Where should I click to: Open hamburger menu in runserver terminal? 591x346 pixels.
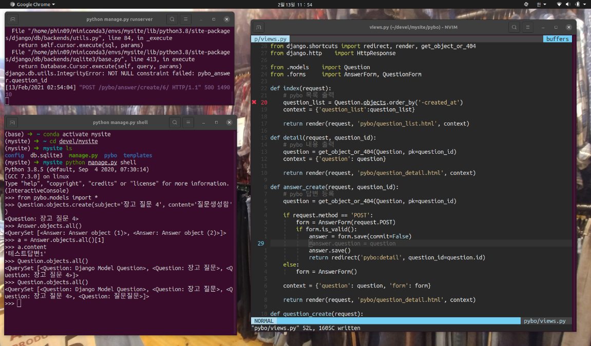coord(185,19)
